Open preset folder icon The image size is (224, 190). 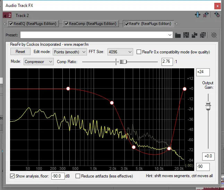(x=178, y=35)
